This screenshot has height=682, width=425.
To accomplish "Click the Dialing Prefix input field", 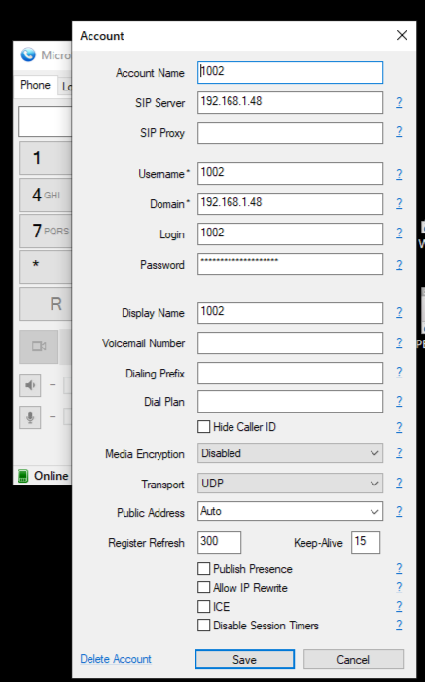I will (290, 374).
